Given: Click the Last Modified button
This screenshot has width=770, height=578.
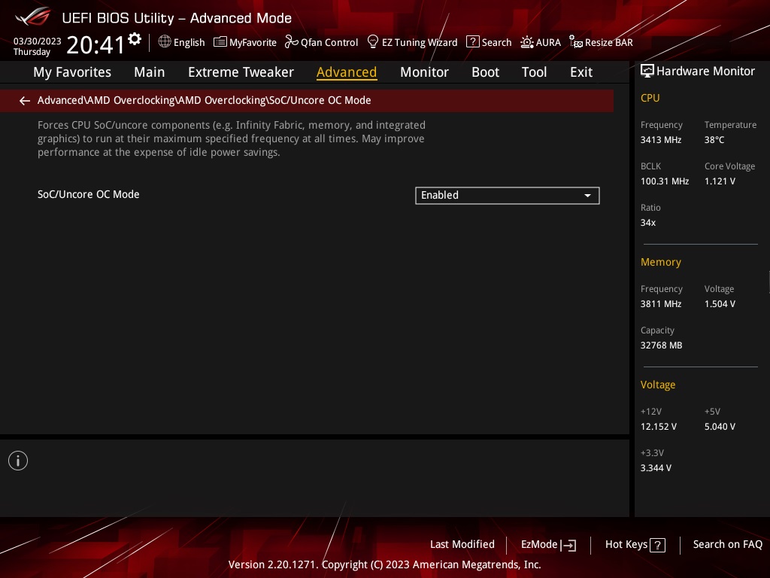Looking at the screenshot, I should 462,545.
